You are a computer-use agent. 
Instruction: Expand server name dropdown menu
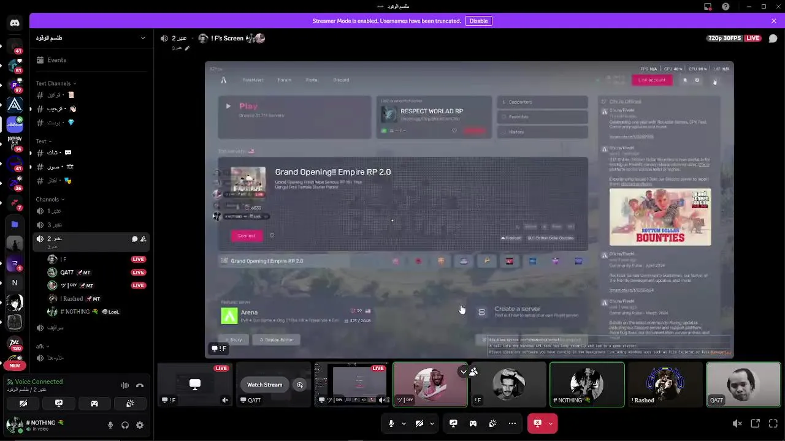point(143,38)
